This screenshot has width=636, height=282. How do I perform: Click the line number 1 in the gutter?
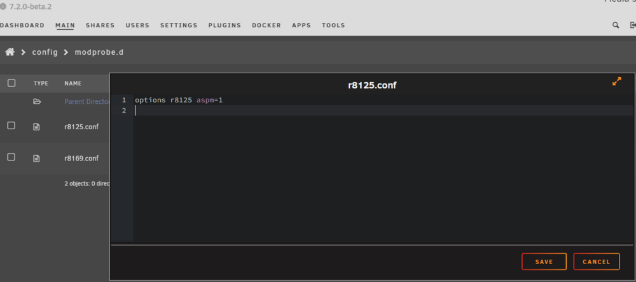coord(124,100)
